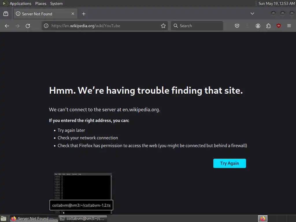This screenshot has height=222, width=296.
Task: Switch to collabvm terminal taskbar button
Action: click(83, 219)
